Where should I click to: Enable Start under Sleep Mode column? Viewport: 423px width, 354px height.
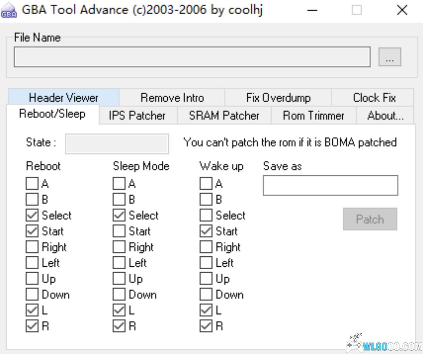(x=119, y=231)
